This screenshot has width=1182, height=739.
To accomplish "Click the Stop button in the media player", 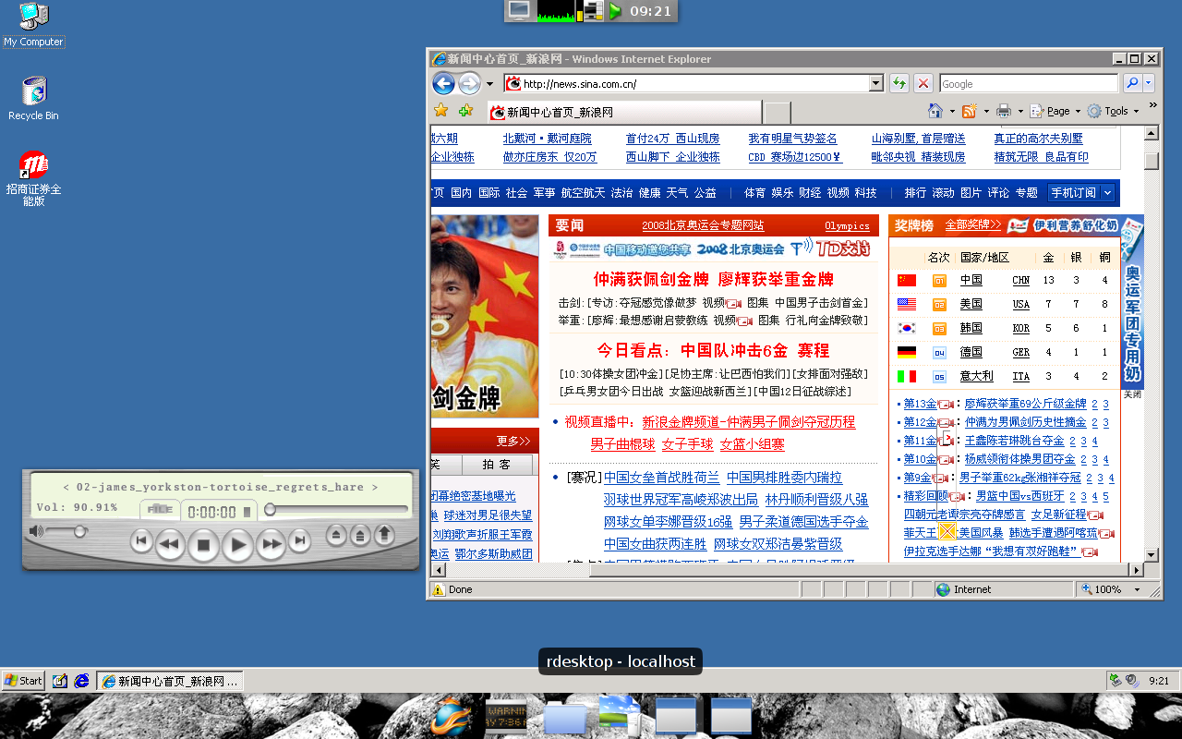I will (203, 545).
